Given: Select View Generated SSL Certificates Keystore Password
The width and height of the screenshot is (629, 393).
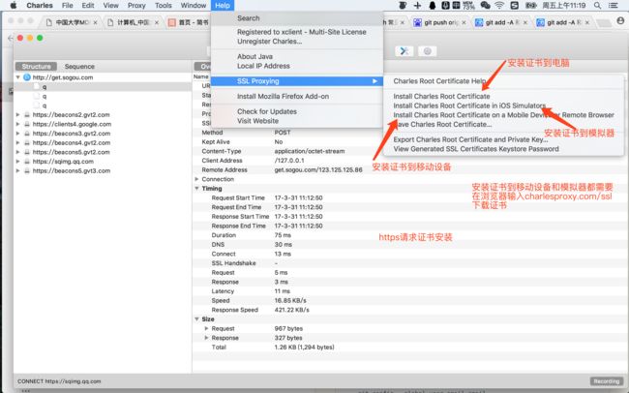Looking at the screenshot, I should [x=503, y=149].
